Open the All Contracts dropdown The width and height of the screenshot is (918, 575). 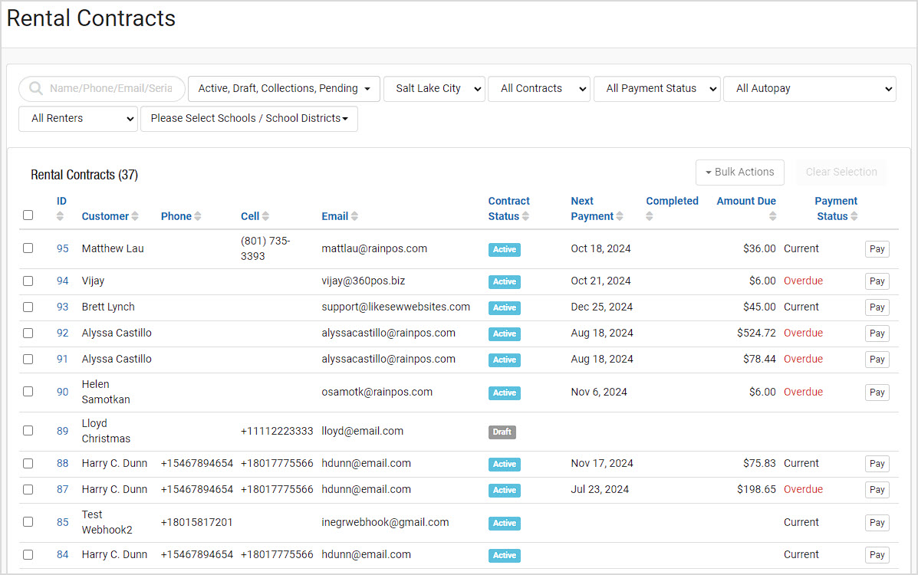pyautogui.click(x=539, y=88)
